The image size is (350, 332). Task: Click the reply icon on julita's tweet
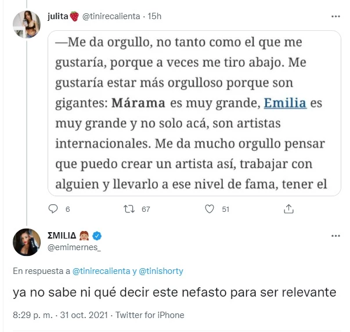pos(53,209)
